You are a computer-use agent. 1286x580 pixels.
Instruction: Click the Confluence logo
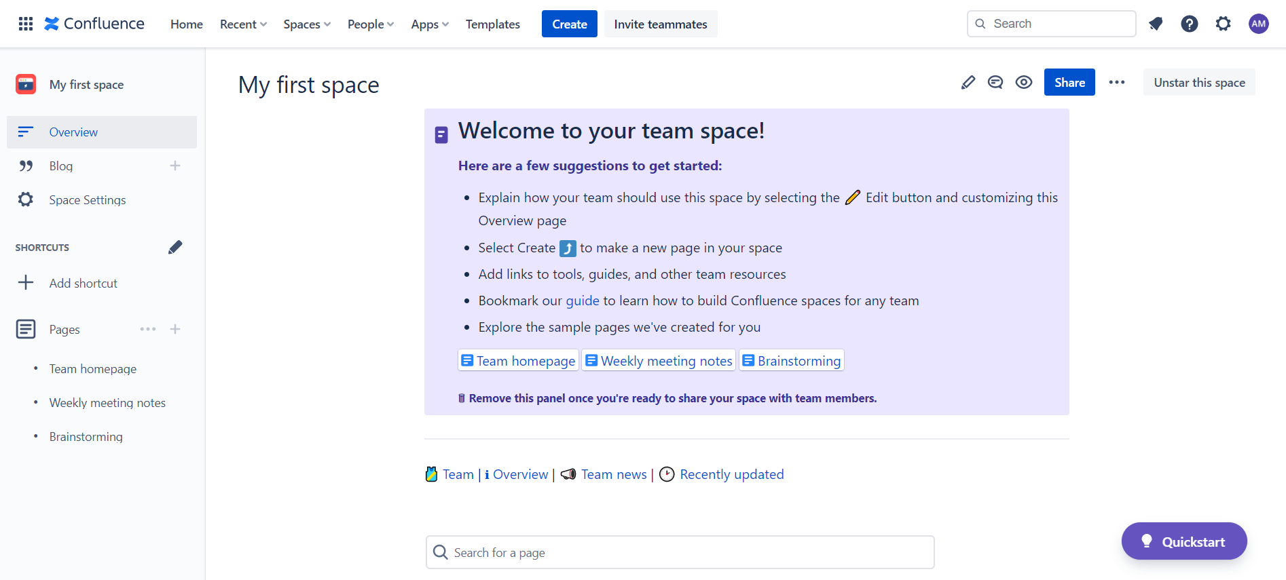coord(94,24)
